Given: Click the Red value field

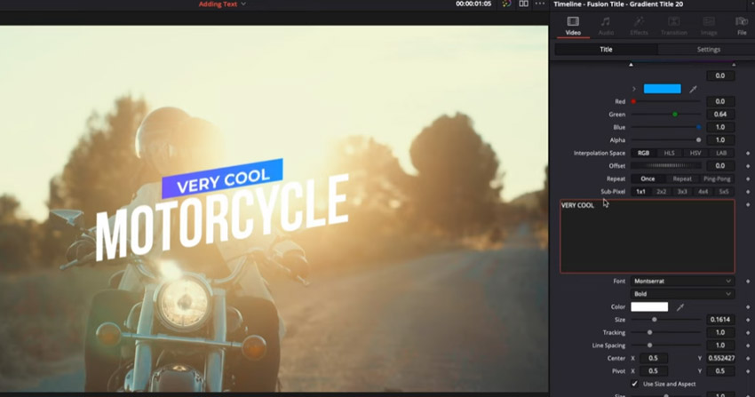Looking at the screenshot, I should (719, 101).
